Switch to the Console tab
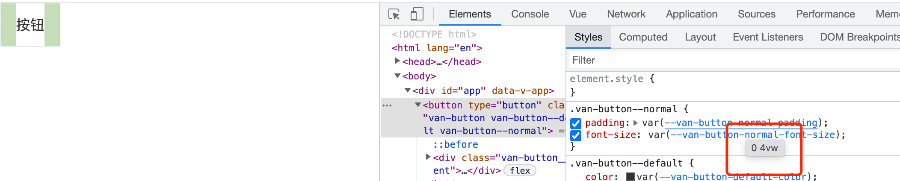The image size is (900, 181). (x=530, y=14)
